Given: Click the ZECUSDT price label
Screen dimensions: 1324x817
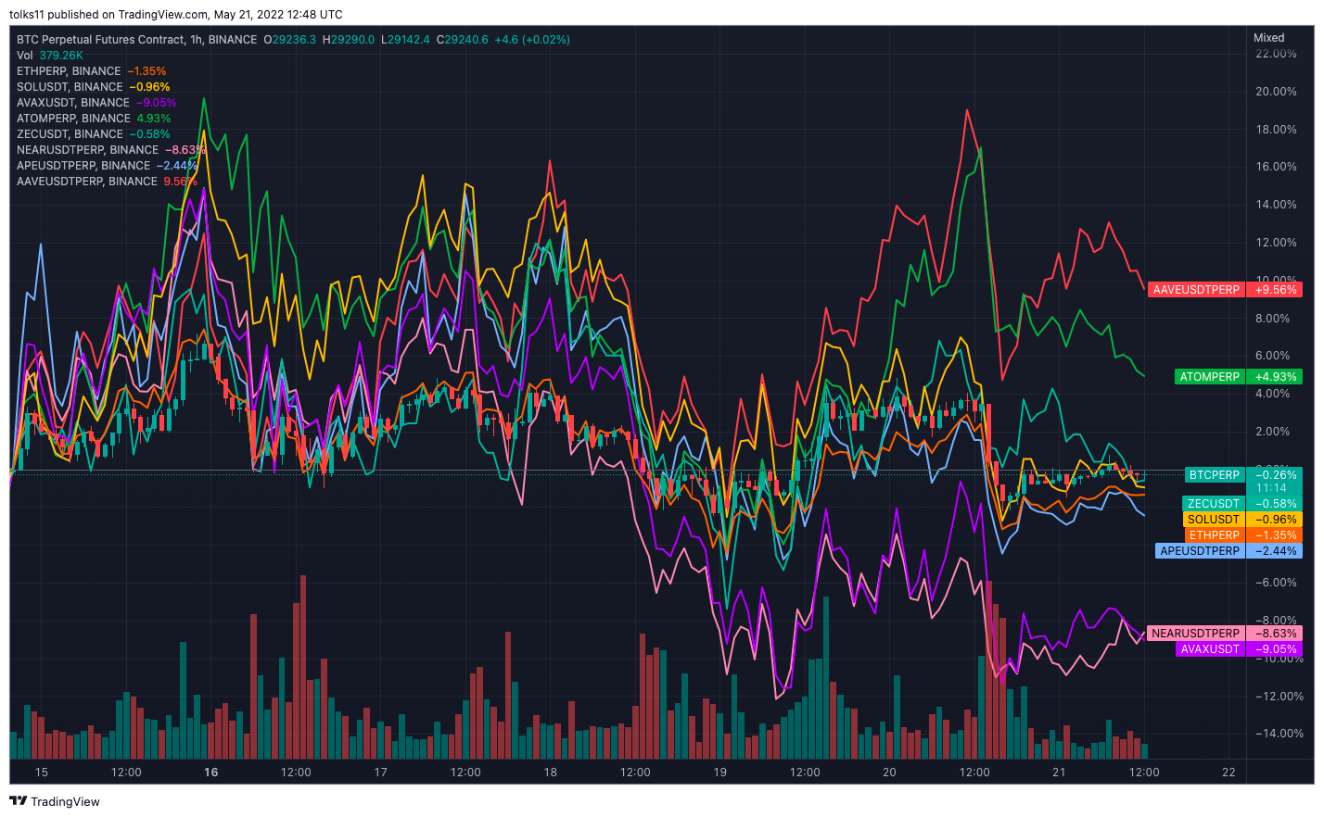Looking at the screenshot, I should [1214, 504].
